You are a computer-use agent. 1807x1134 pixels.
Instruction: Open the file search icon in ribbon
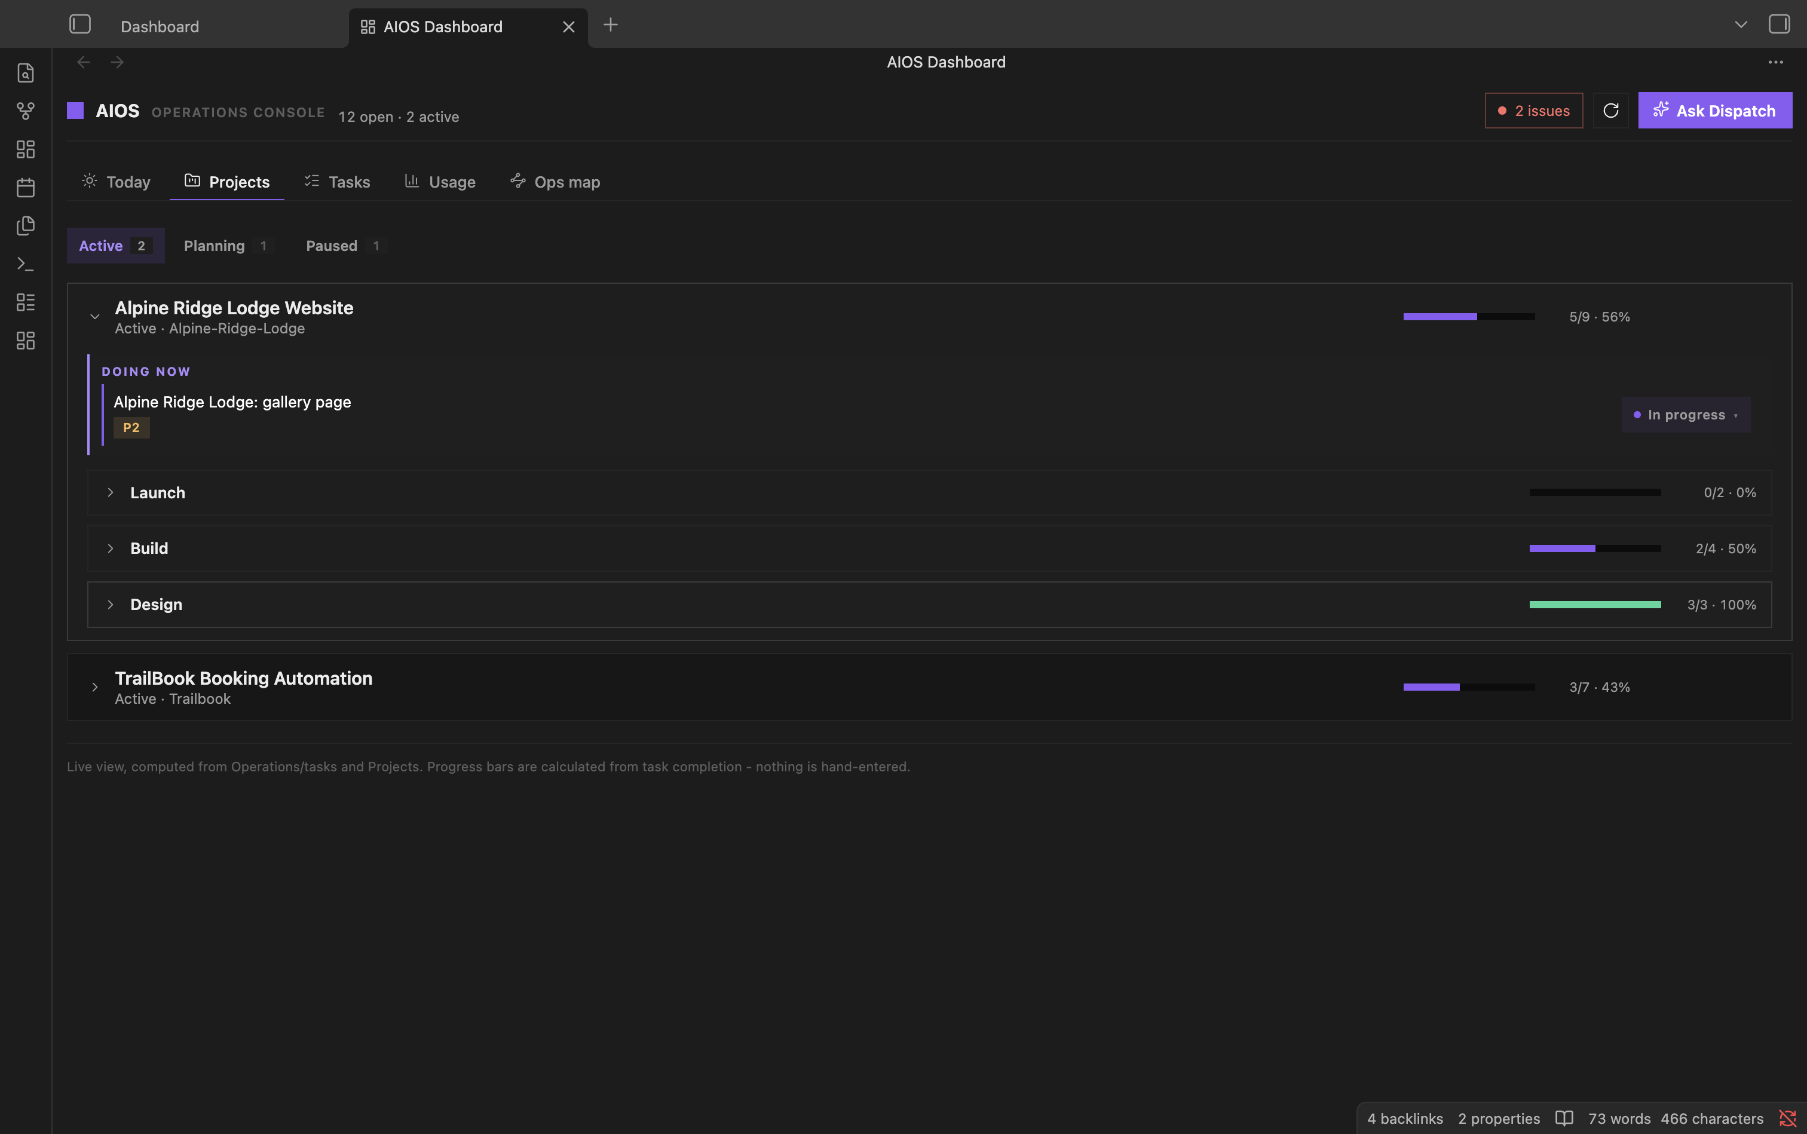[26, 73]
